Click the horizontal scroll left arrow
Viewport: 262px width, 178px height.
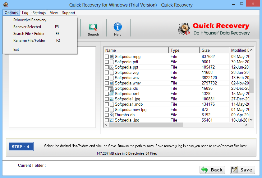(x=106, y=125)
